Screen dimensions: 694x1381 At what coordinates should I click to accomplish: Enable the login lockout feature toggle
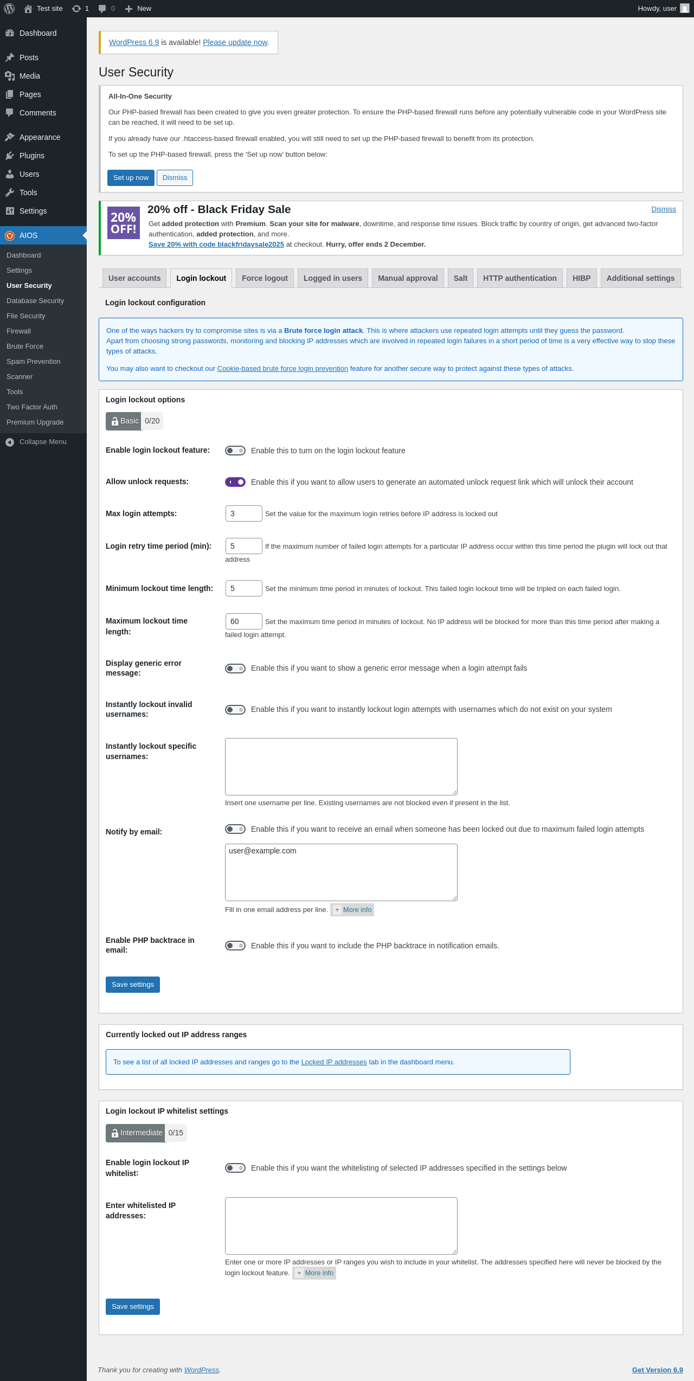click(235, 451)
